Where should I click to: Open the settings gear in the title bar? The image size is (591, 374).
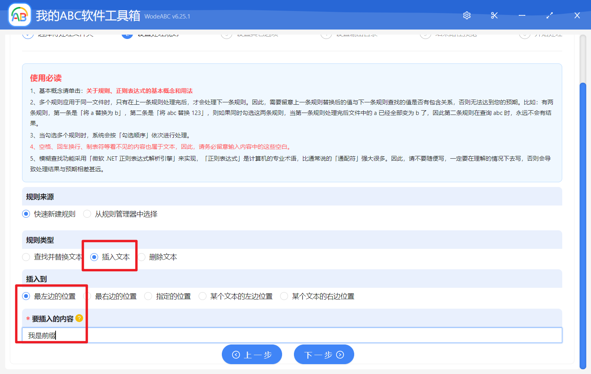(466, 15)
